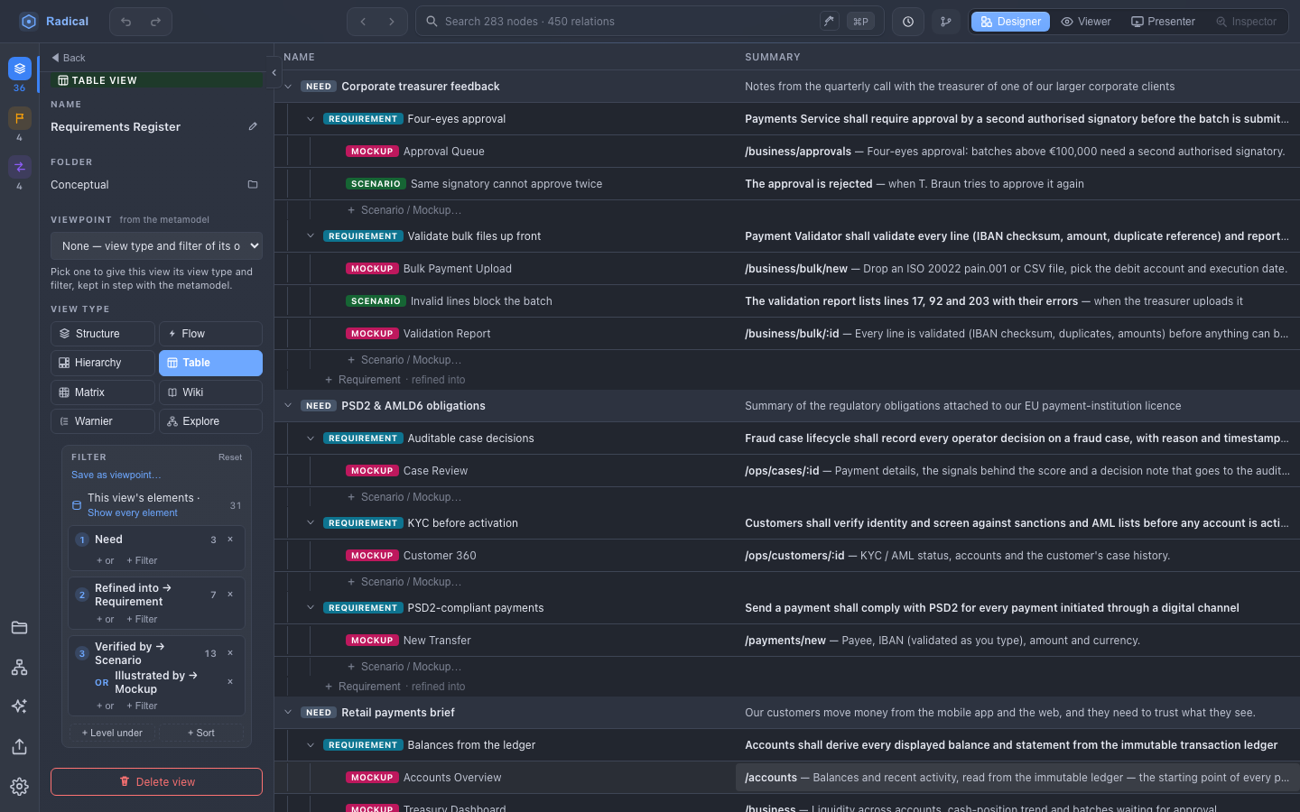The width and height of the screenshot is (1300, 812).
Task: Switch to Inspector mode
Action: point(1246,22)
